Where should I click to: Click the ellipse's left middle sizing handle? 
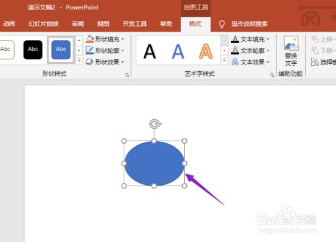pos(124,163)
